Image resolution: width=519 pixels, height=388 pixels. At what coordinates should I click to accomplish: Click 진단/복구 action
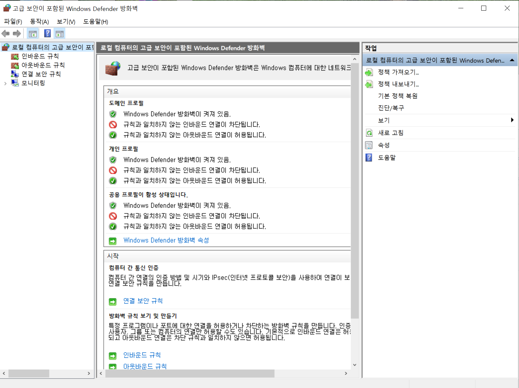click(x=391, y=108)
